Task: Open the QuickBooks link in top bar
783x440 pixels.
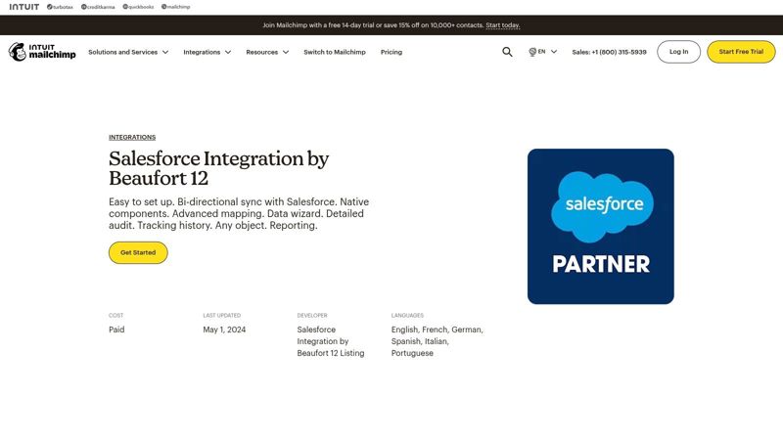Action: pyautogui.click(x=139, y=7)
